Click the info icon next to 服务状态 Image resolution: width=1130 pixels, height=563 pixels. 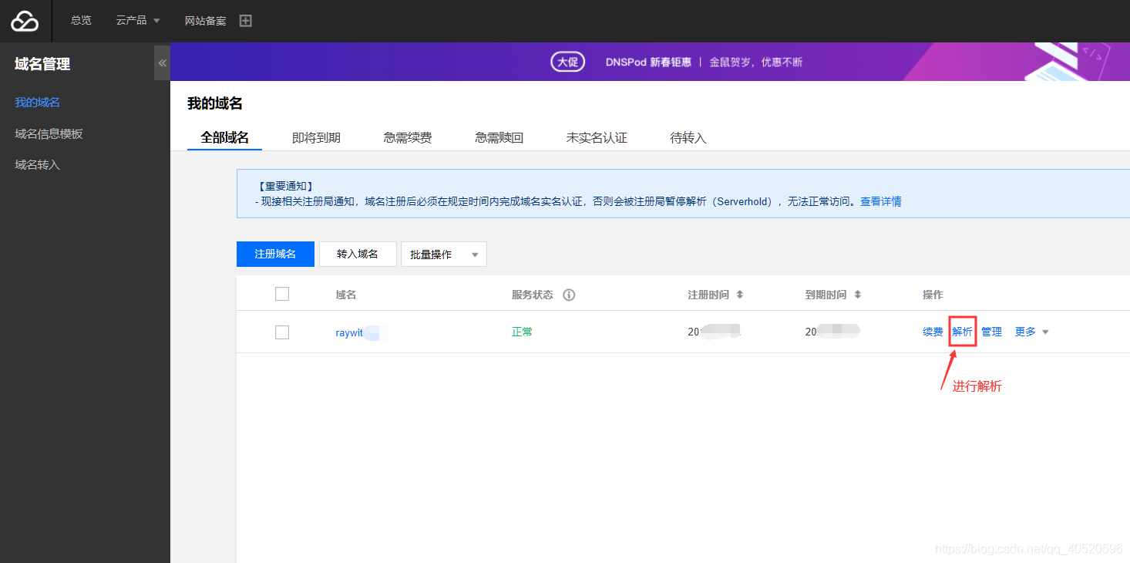click(568, 294)
